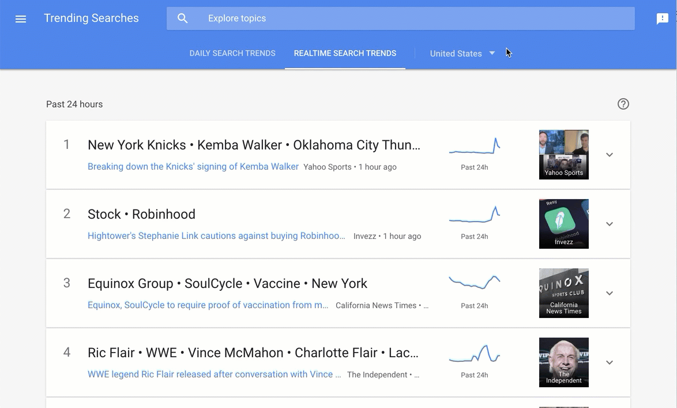Switch to Daily Search Trends tab

click(x=232, y=53)
